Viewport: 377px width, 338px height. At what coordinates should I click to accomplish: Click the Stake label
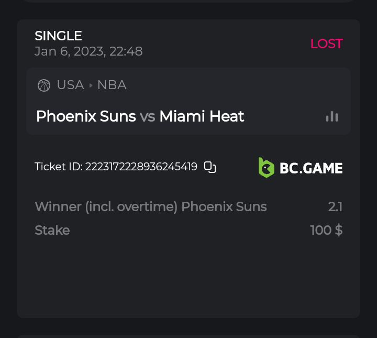(x=52, y=230)
